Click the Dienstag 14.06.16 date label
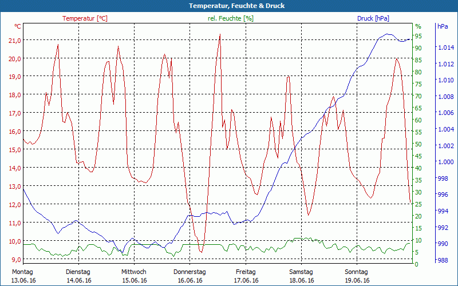Viewport: 458px width, 286px height. (x=78, y=276)
